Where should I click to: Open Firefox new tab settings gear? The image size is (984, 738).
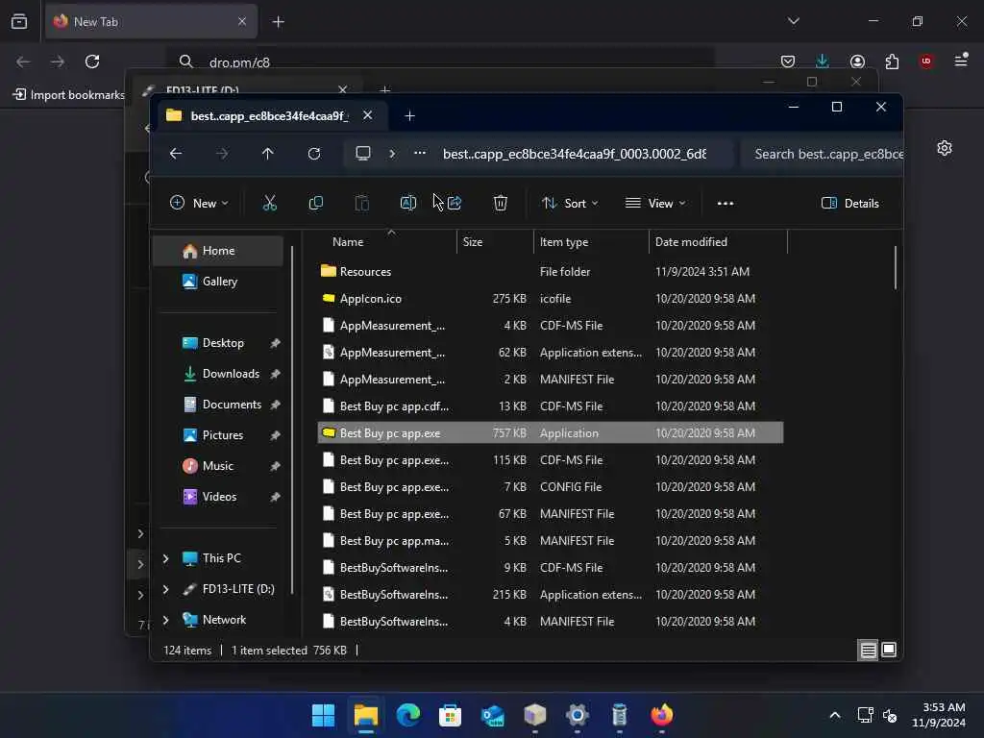click(945, 148)
